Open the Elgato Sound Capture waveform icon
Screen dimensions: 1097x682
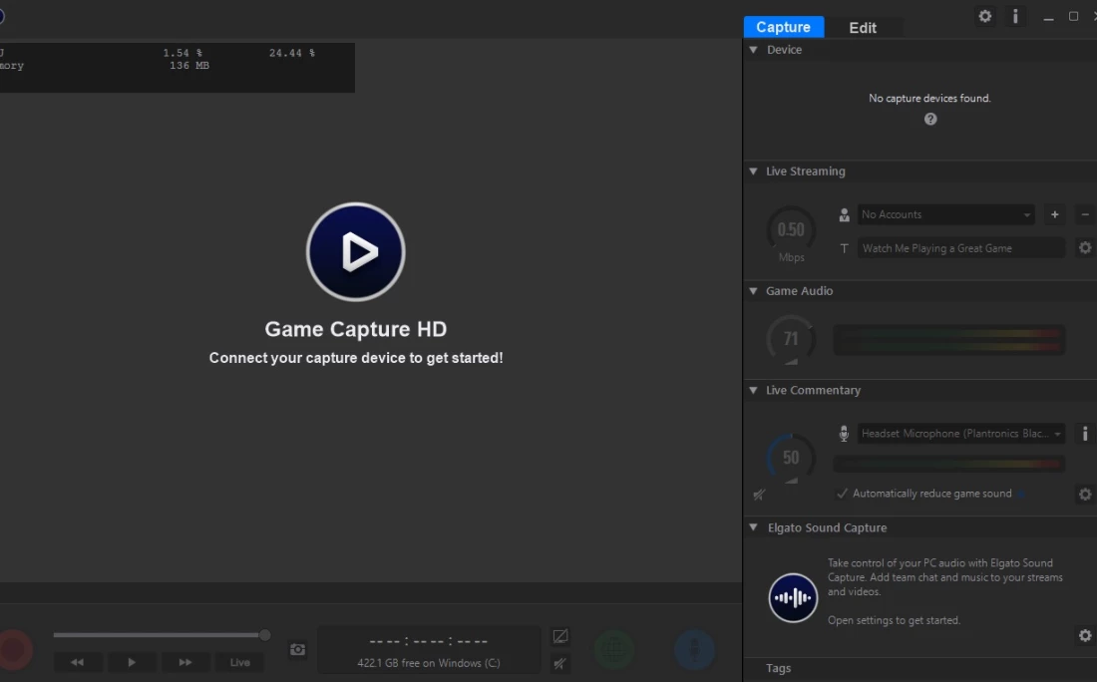[793, 597]
